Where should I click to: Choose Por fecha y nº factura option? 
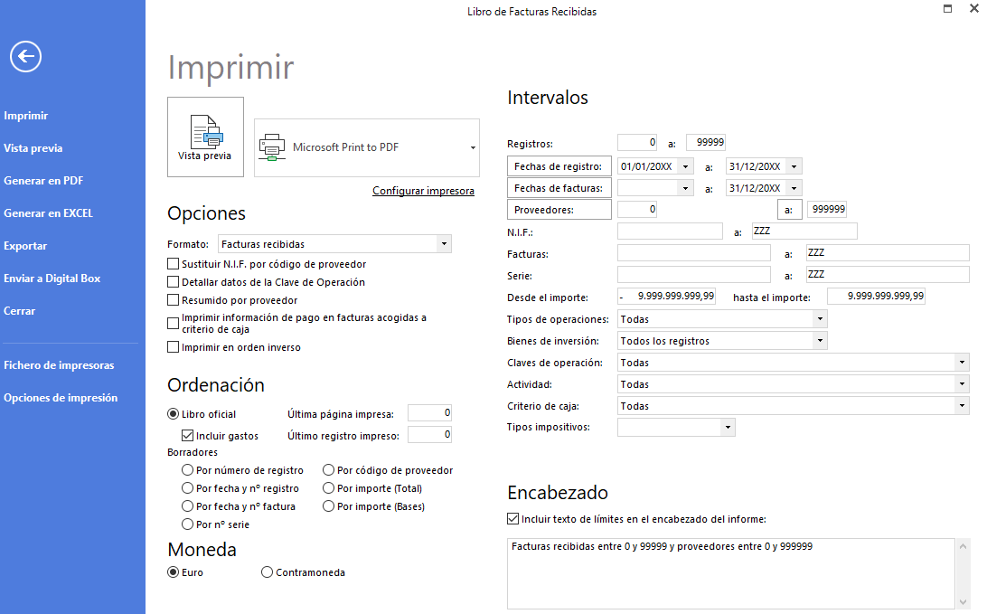pos(187,506)
